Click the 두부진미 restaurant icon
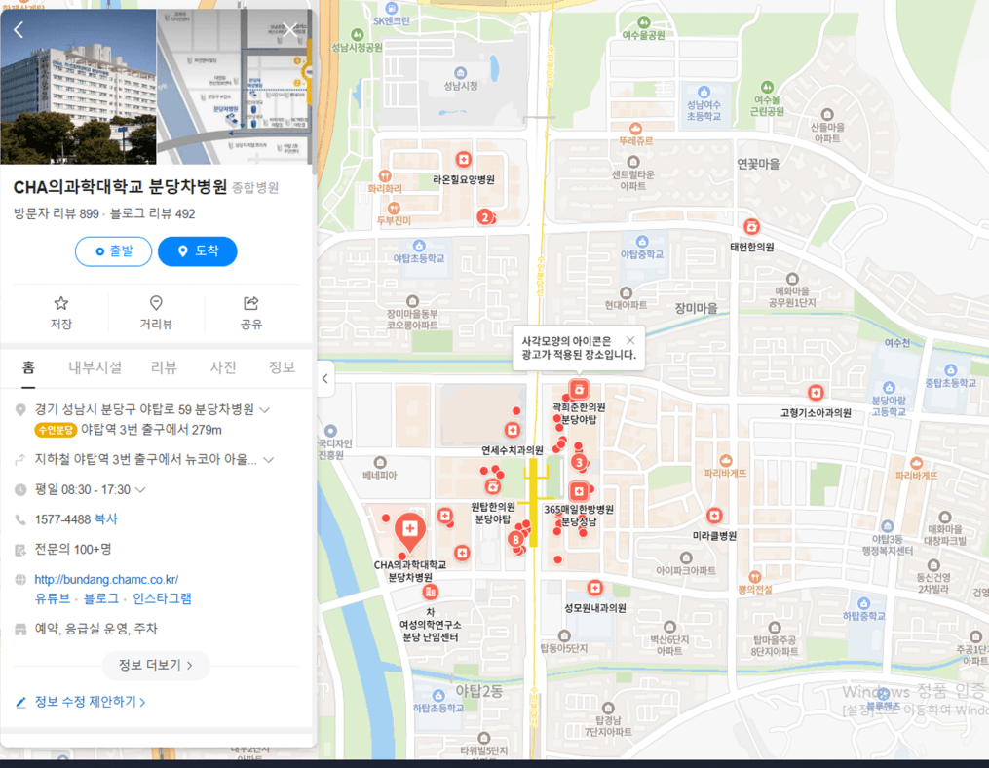Image resolution: width=989 pixels, height=768 pixels. point(395,208)
